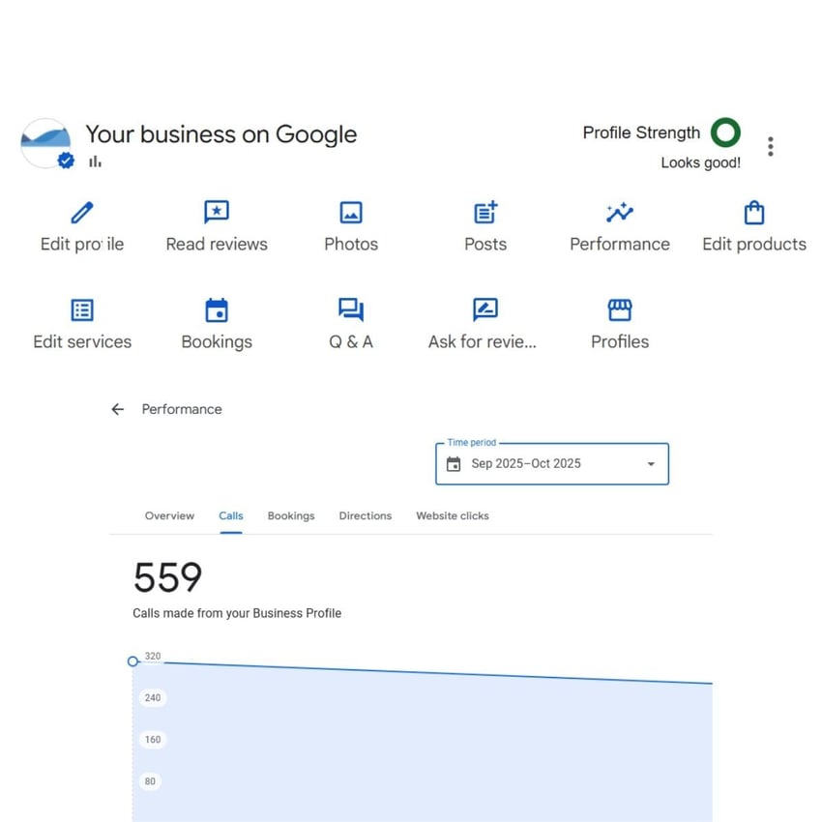
Task: Select the Performance trending icon
Action: click(x=619, y=212)
